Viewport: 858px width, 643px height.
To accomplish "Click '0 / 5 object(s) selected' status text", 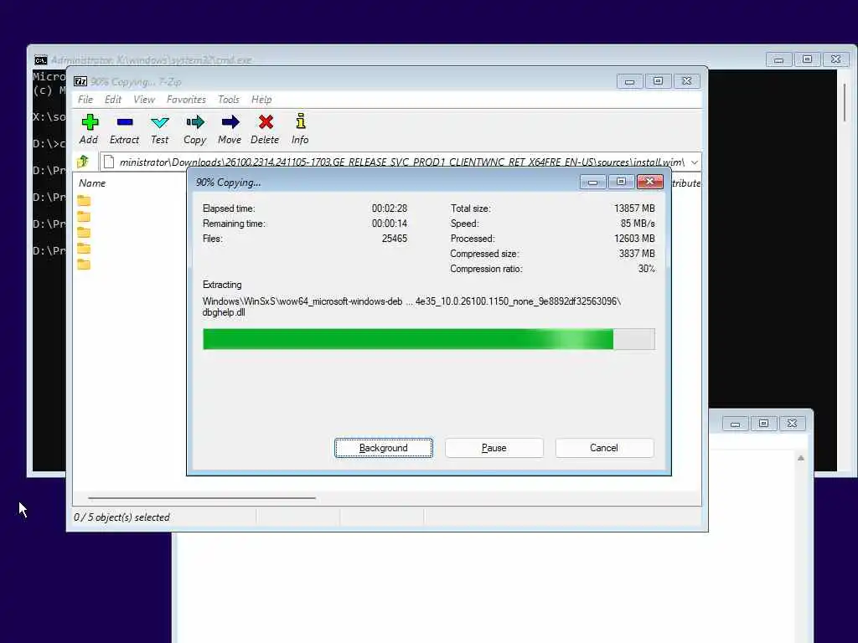I will 121,517.
